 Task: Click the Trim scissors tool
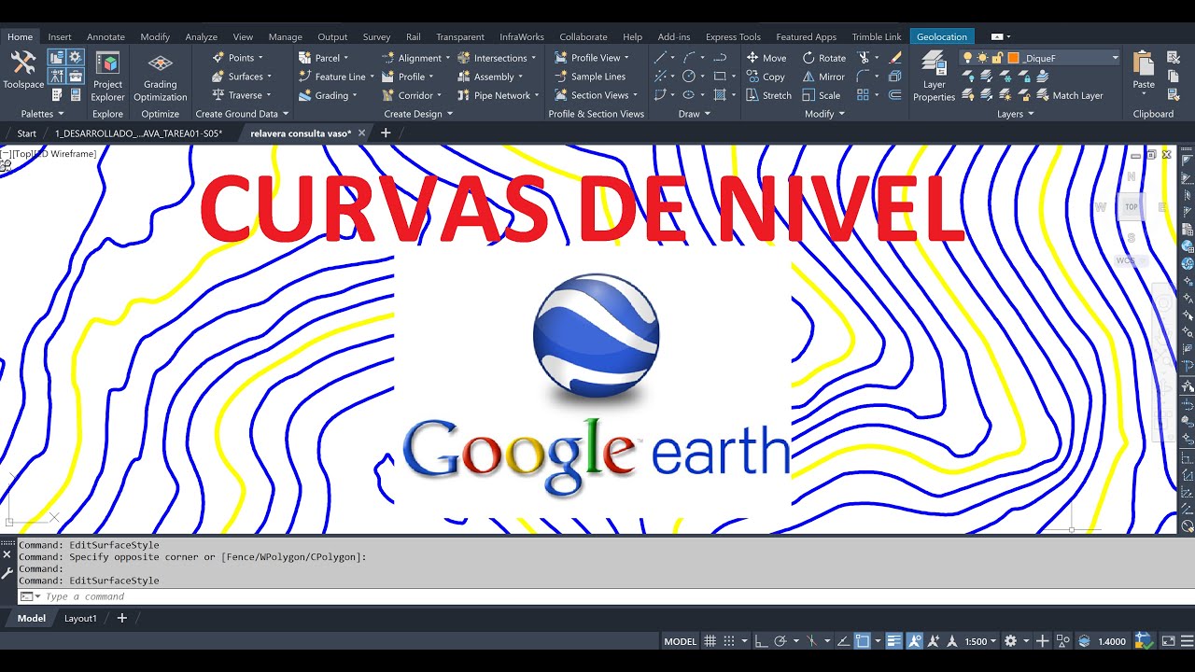coord(864,58)
